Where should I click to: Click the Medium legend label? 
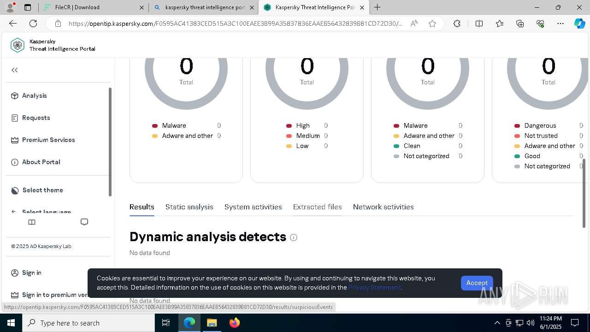coord(308,136)
